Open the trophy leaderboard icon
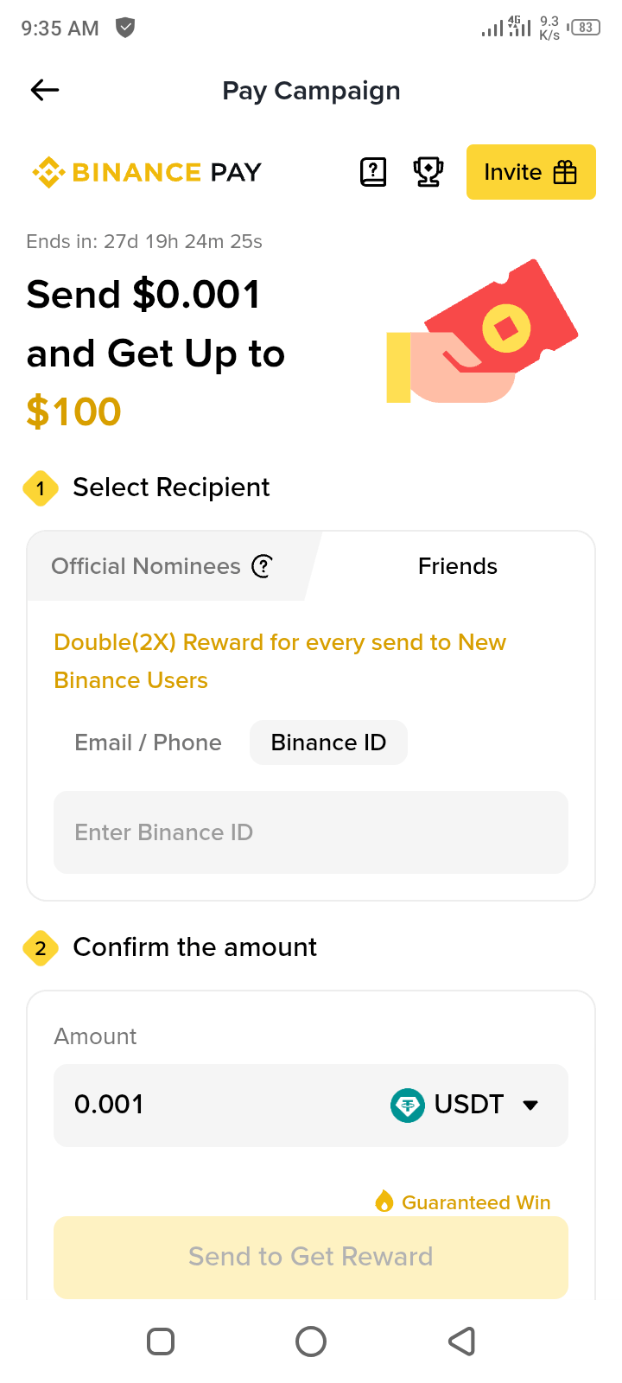Viewport: 622px width, 1383px height. click(x=428, y=172)
